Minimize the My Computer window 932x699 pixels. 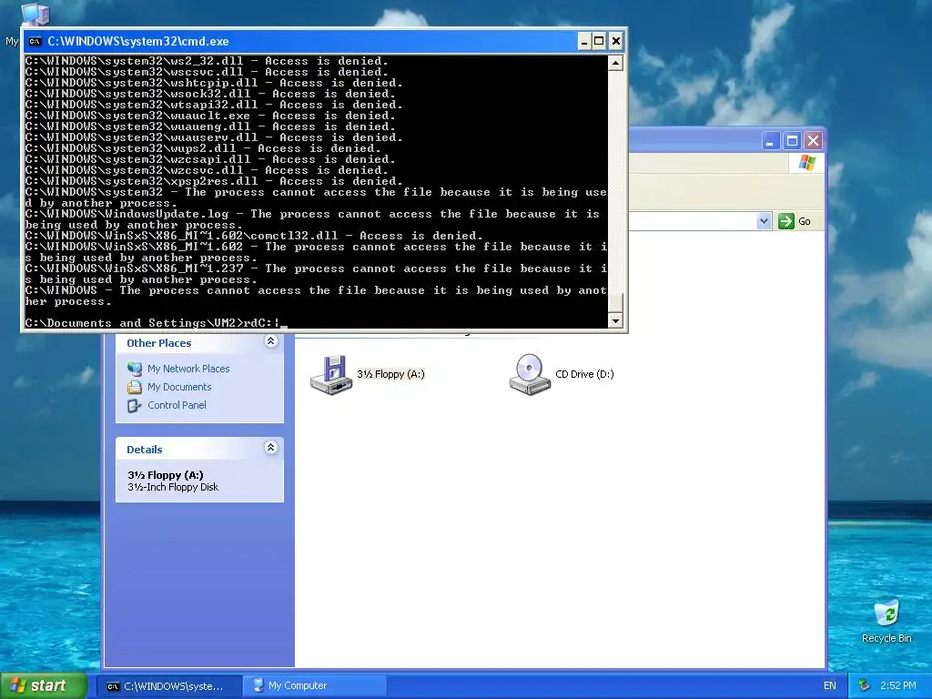point(771,141)
